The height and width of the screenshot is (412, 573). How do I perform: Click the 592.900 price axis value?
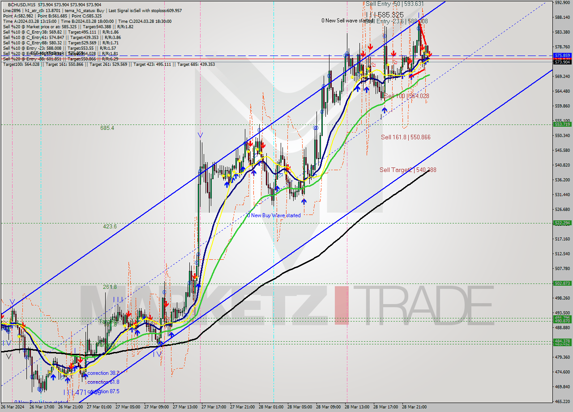click(x=562, y=2)
